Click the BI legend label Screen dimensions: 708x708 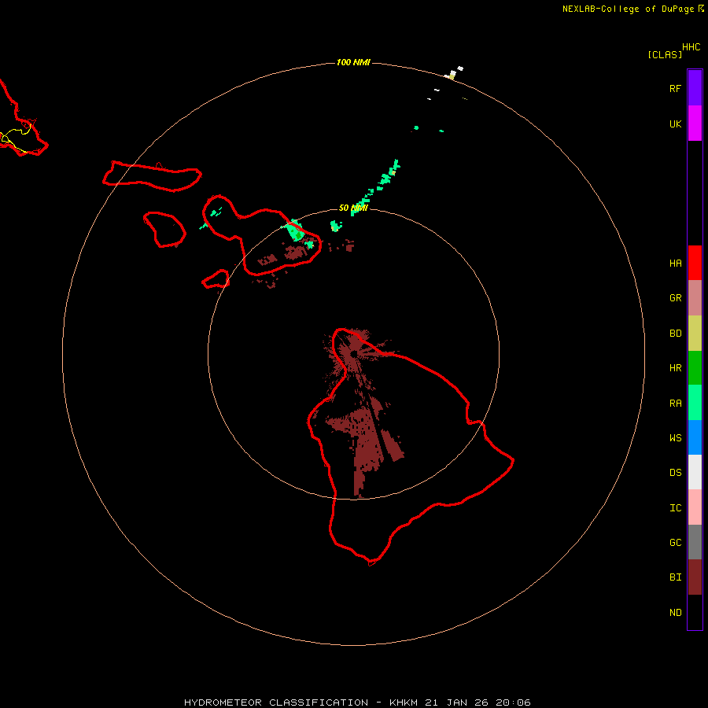(675, 577)
